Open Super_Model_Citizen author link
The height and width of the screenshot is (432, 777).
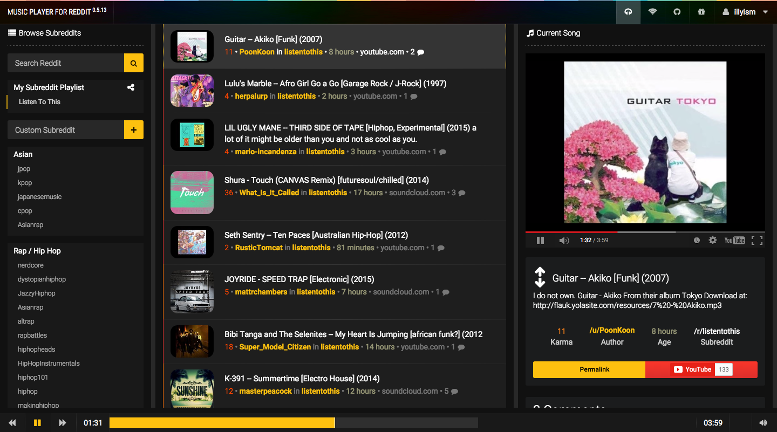(x=275, y=347)
